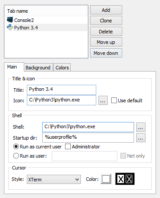Click the Tab name column header
Image resolution: width=160 pixels, height=198 pixels.
coord(46,11)
